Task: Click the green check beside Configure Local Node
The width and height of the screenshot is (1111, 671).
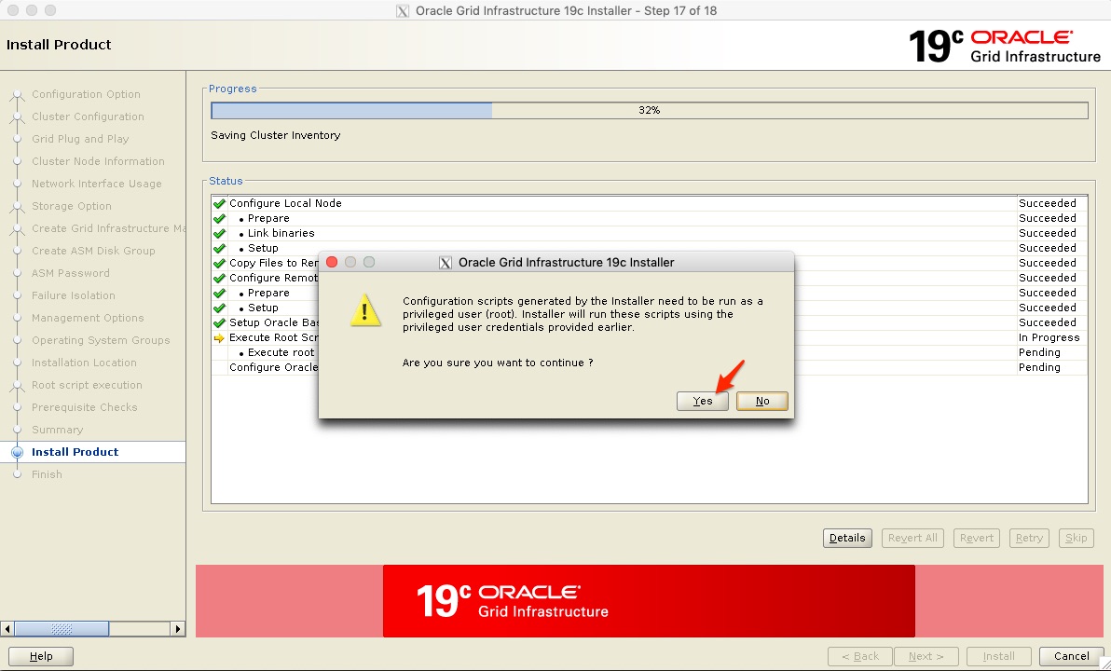Action: [x=219, y=203]
